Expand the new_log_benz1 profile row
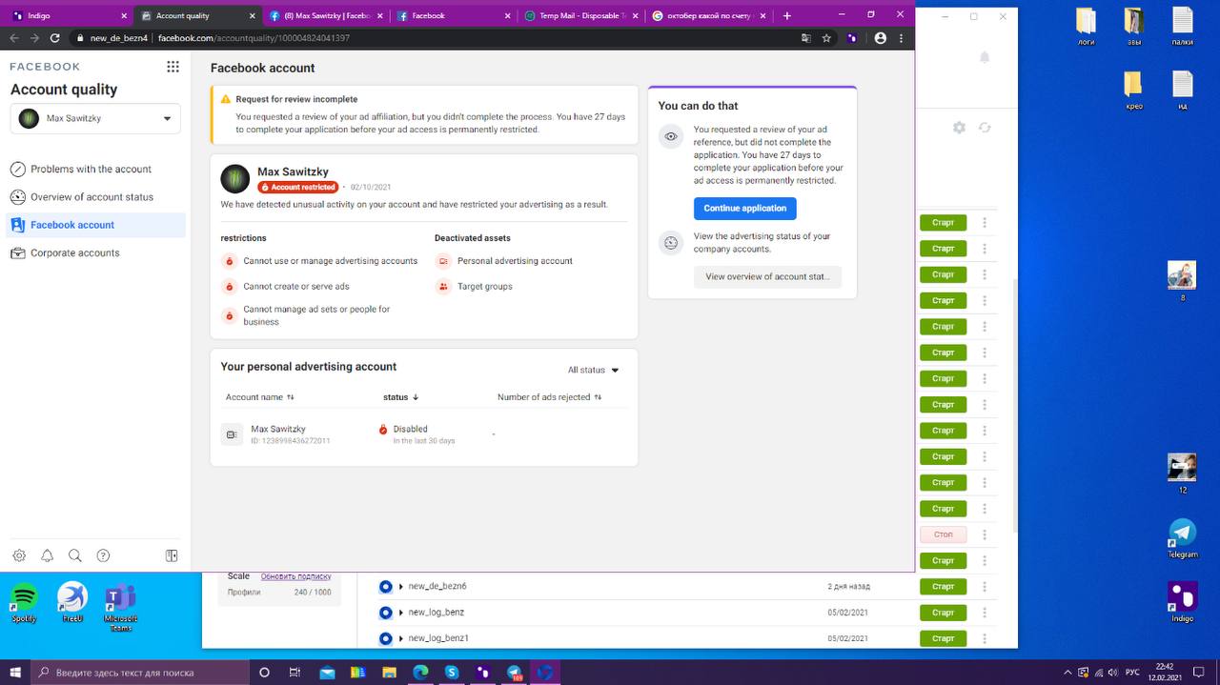This screenshot has width=1220, height=685. coord(401,638)
